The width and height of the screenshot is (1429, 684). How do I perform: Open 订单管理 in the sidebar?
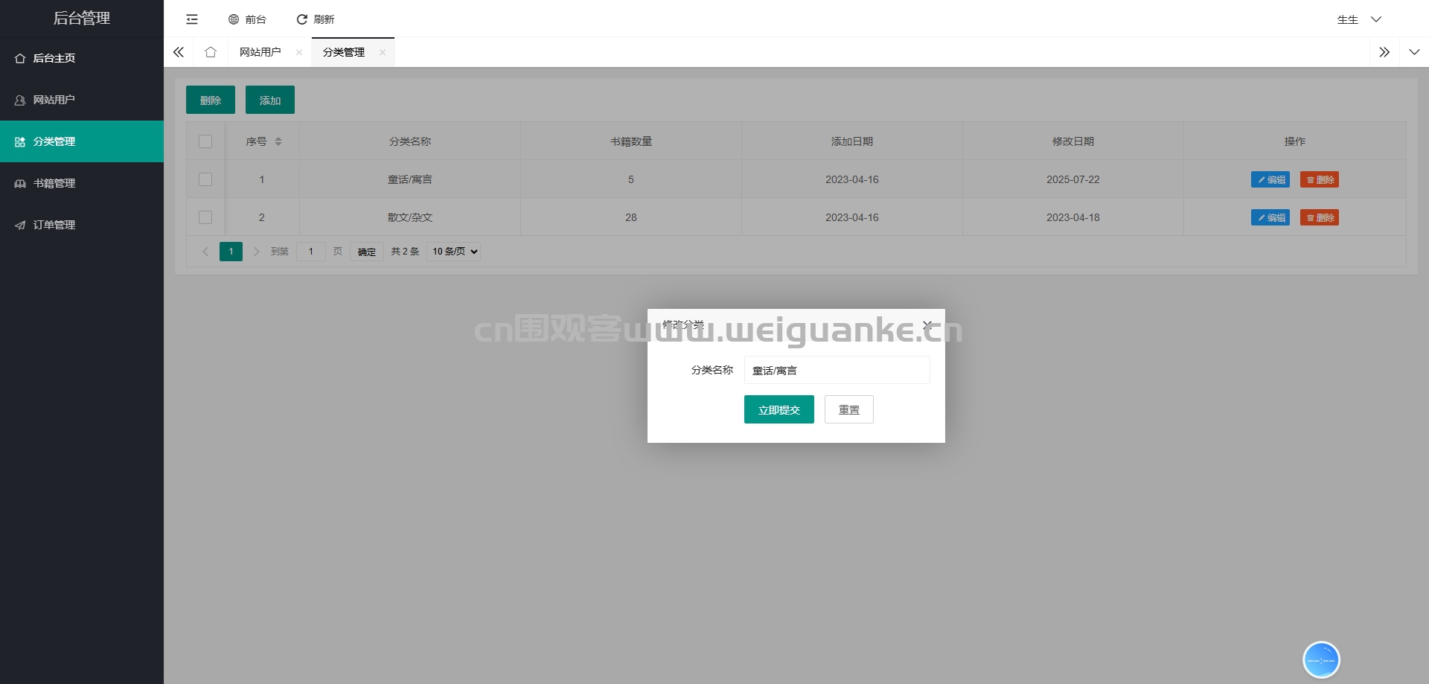(82, 225)
